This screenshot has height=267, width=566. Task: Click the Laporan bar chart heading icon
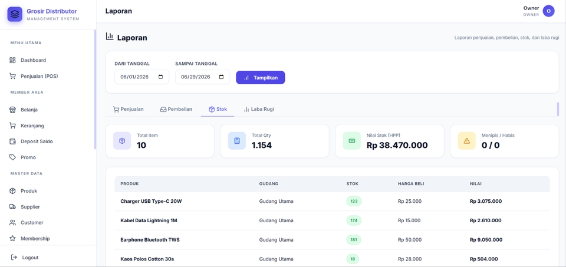pyautogui.click(x=110, y=37)
